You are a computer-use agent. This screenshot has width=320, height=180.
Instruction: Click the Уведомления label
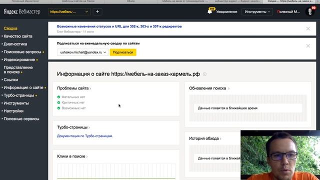226,12
